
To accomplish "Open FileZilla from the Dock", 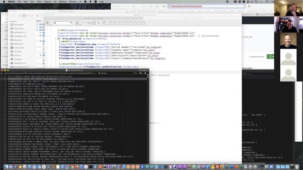I will [x=217, y=167].
